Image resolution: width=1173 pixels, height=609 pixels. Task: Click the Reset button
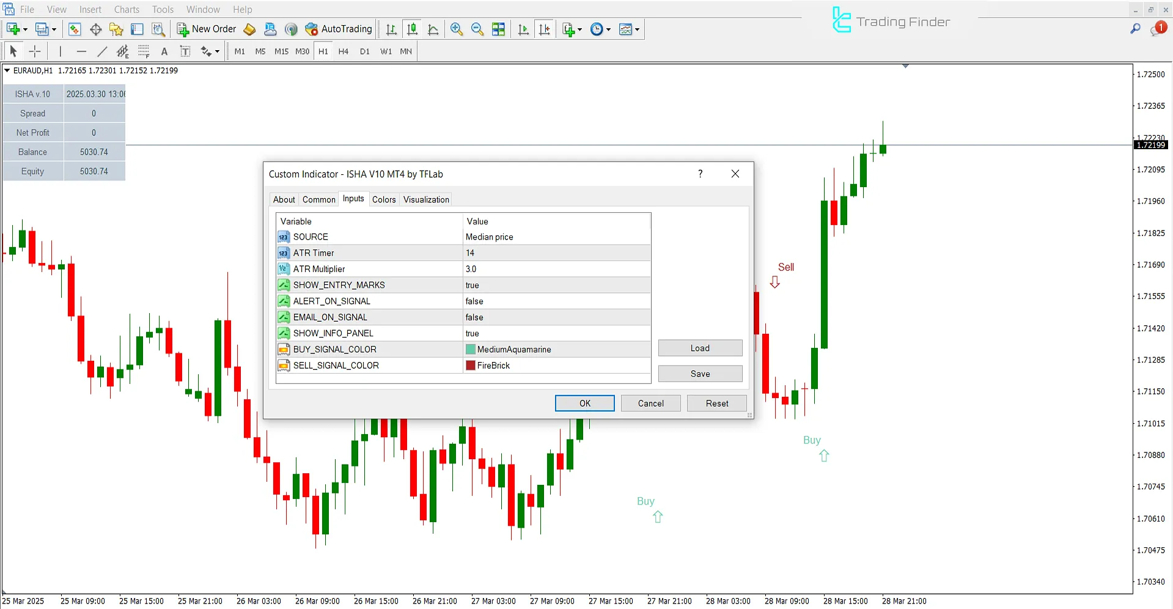[x=716, y=403]
